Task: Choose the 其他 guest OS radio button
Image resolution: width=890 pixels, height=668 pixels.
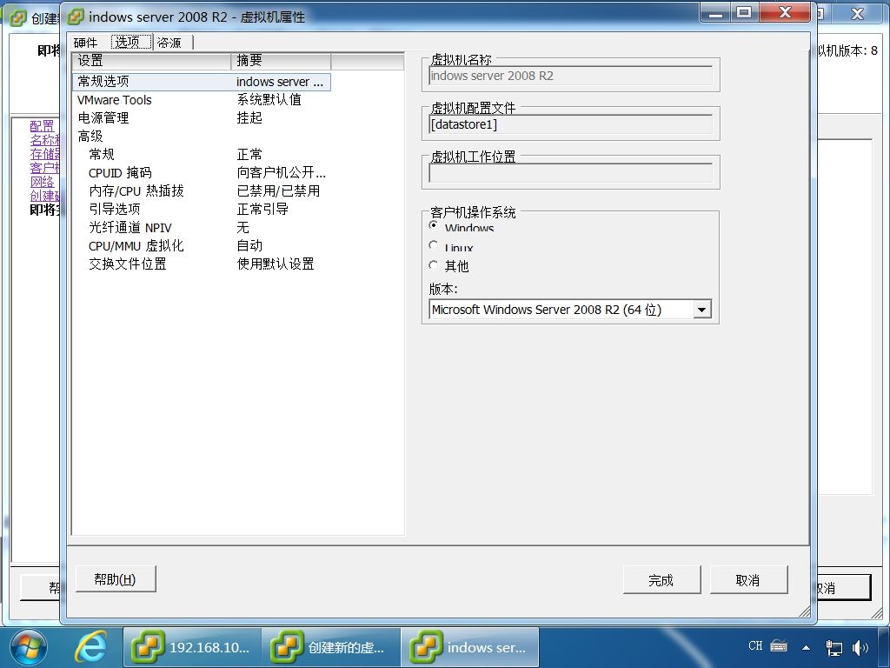Action: [434, 265]
